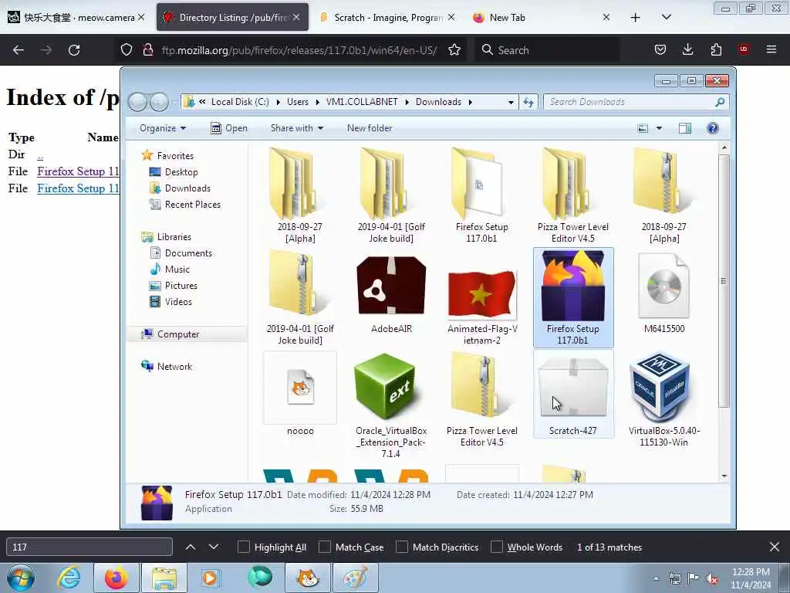Click the Firefox URL address field
Viewport: 790px width, 593px height.
point(299,50)
